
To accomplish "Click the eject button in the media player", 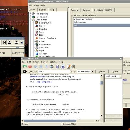I will coord(10,42).
